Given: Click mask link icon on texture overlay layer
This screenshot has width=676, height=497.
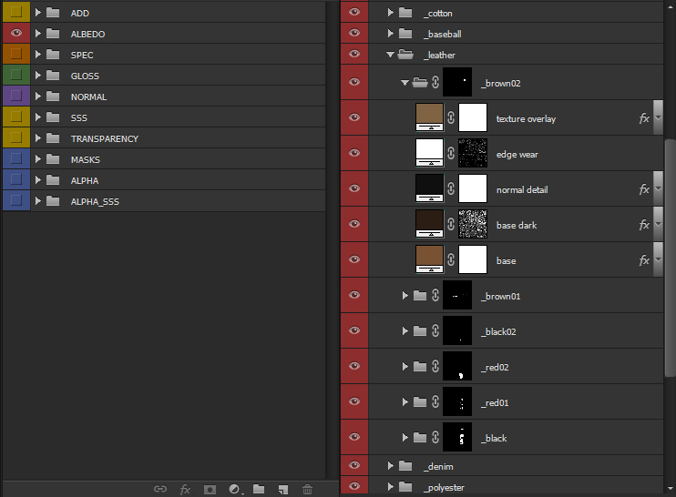Looking at the screenshot, I should pyautogui.click(x=451, y=117).
